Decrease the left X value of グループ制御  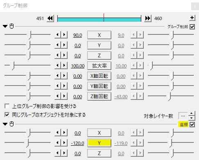coord(58,35)
